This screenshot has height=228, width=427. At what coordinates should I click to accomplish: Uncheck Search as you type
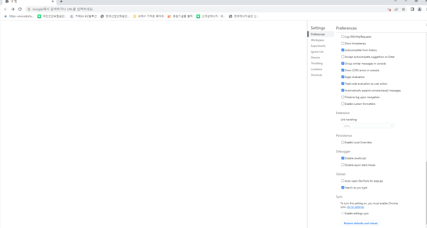pyautogui.click(x=343, y=187)
